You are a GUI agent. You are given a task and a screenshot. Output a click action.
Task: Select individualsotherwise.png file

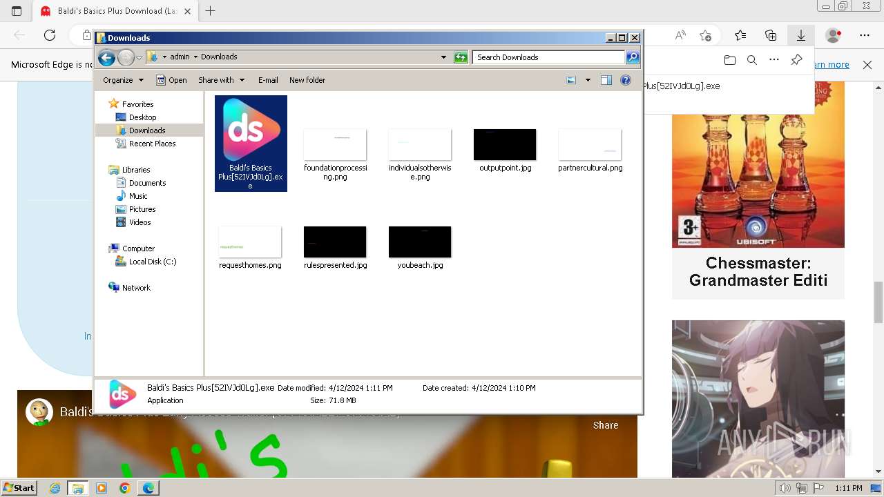tap(420, 155)
